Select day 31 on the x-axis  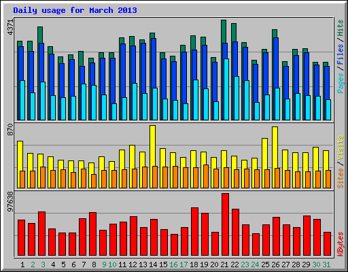326,265
